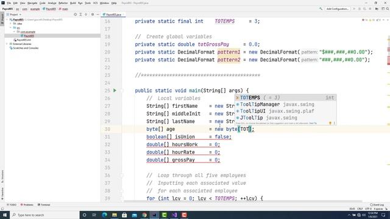Click the Project vertical tool tab
This screenshot has width=390, height=219.
pyautogui.click(x=2, y=19)
